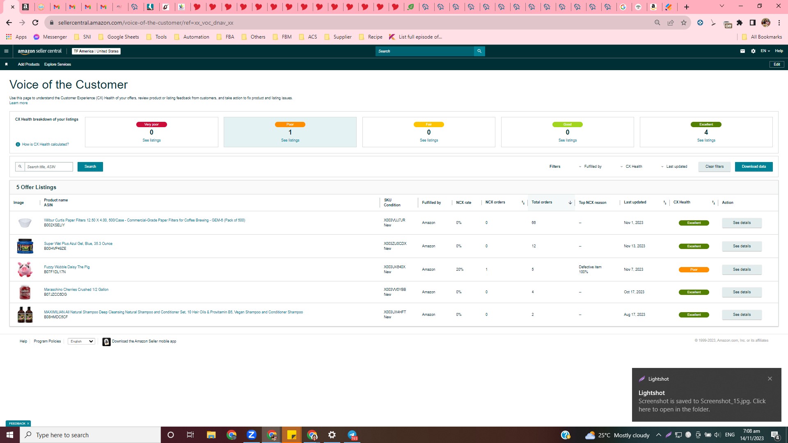Click the MAXIMILIAN shampoo product thumbnail
The width and height of the screenshot is (788, 443).
[x=25, y=315]
